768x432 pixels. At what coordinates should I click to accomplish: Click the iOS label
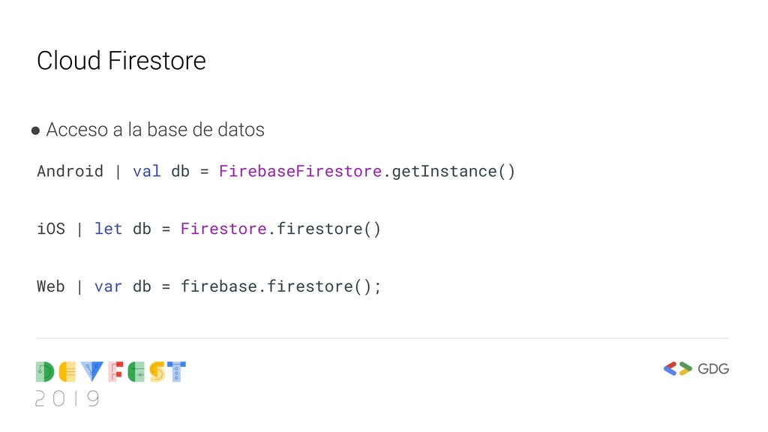coord(51,229)
